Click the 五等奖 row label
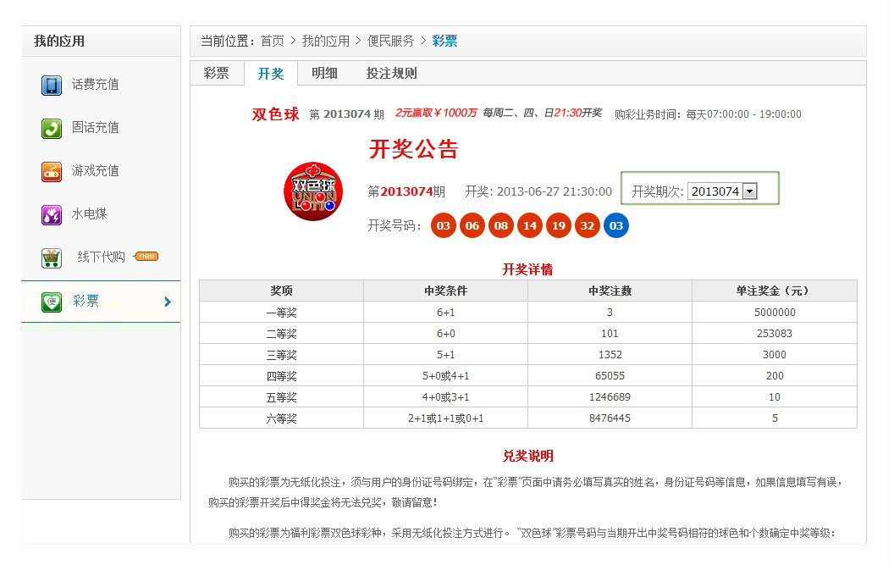Screen dimensions: 894x565 (281, 397)
